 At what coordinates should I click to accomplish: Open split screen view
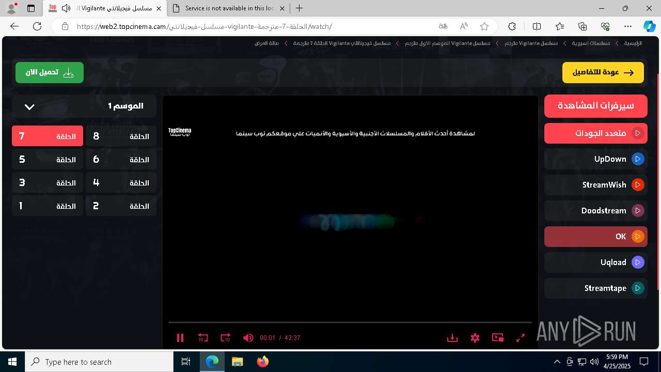tap(537, 26)
